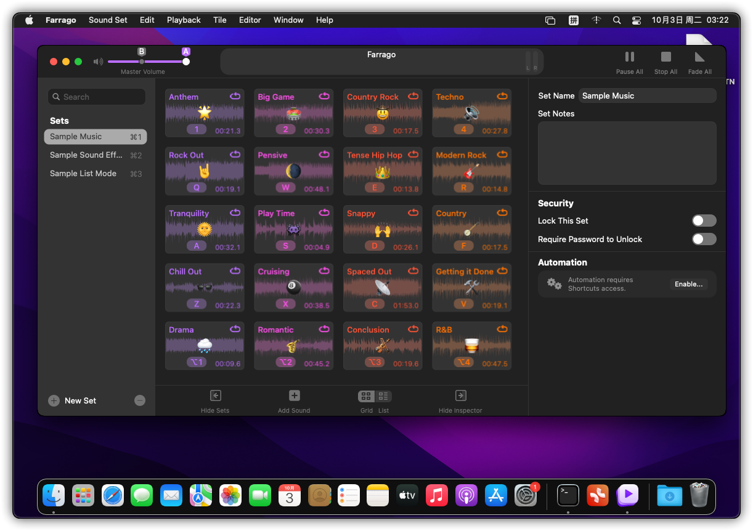This screenshot has height=531, width=753.
Task: Open Safari from the Dock
Action: pos(113,495)
